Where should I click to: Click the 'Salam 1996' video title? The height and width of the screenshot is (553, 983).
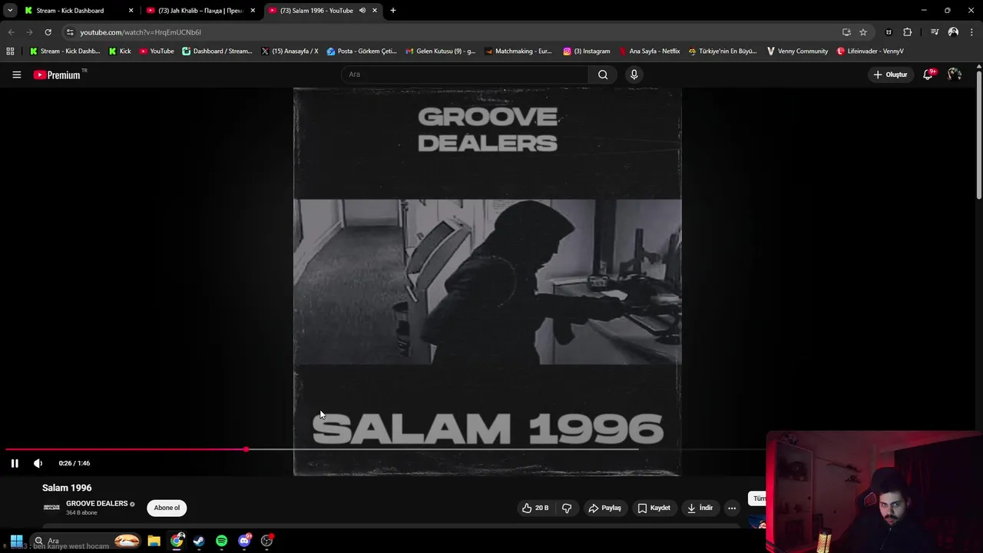pyautogui.click(x=67, y=488)
